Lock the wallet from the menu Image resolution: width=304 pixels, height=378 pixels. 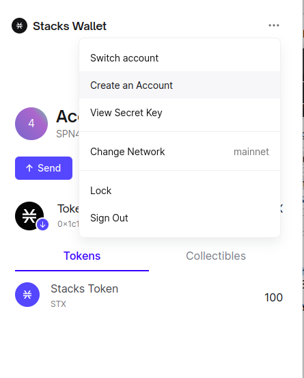click(180, 191)
